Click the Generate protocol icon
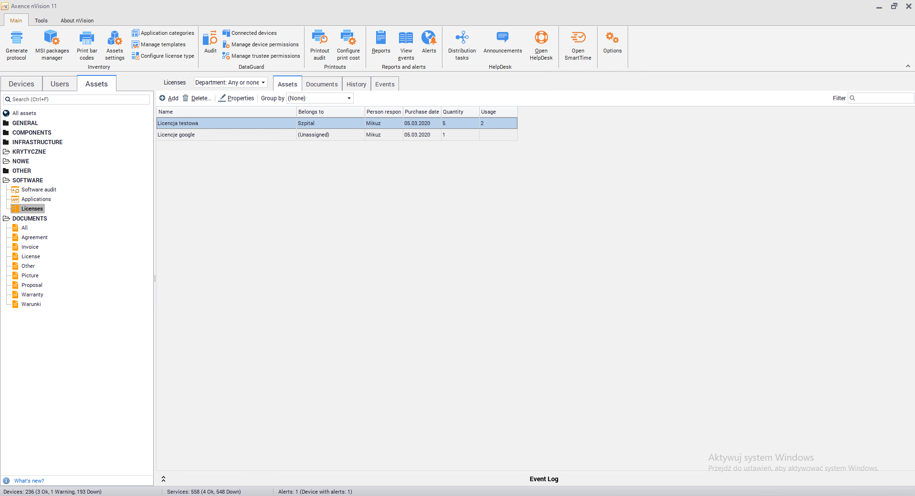Viewport: 915px width, 496px height. pyautogui.click(x=17, y=38)
